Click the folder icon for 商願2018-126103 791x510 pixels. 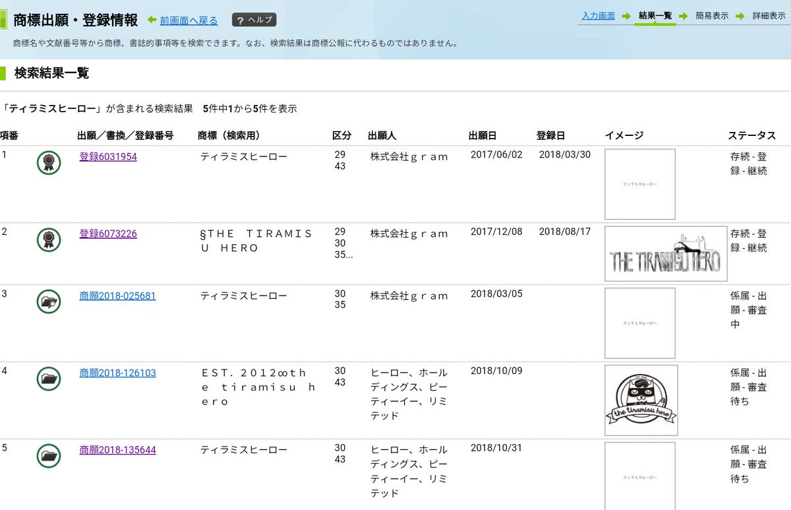coord(49,379)
